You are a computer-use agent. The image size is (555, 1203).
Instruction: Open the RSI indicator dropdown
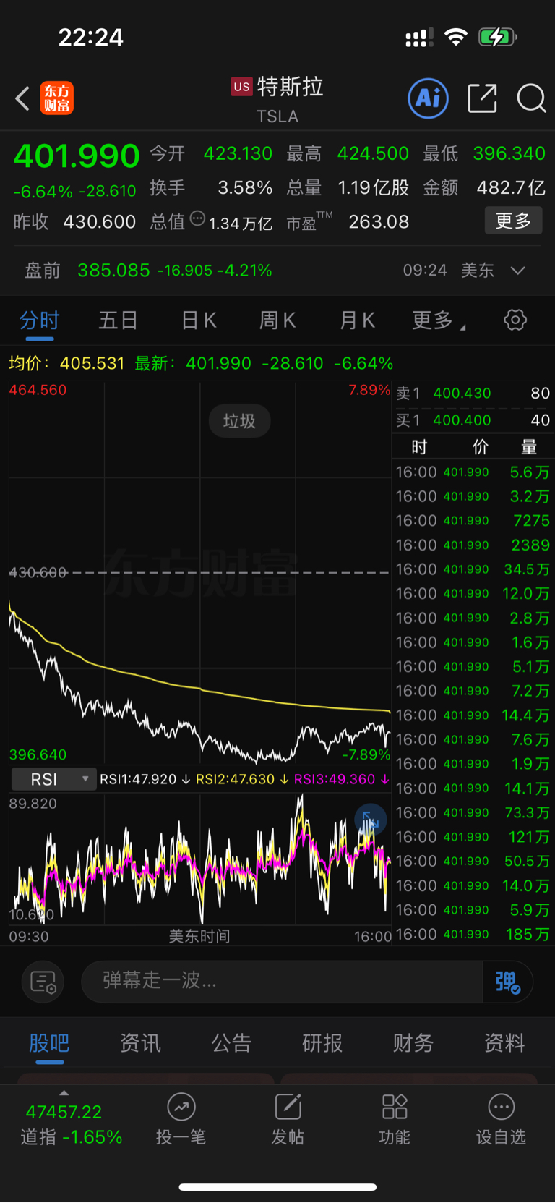53,779
